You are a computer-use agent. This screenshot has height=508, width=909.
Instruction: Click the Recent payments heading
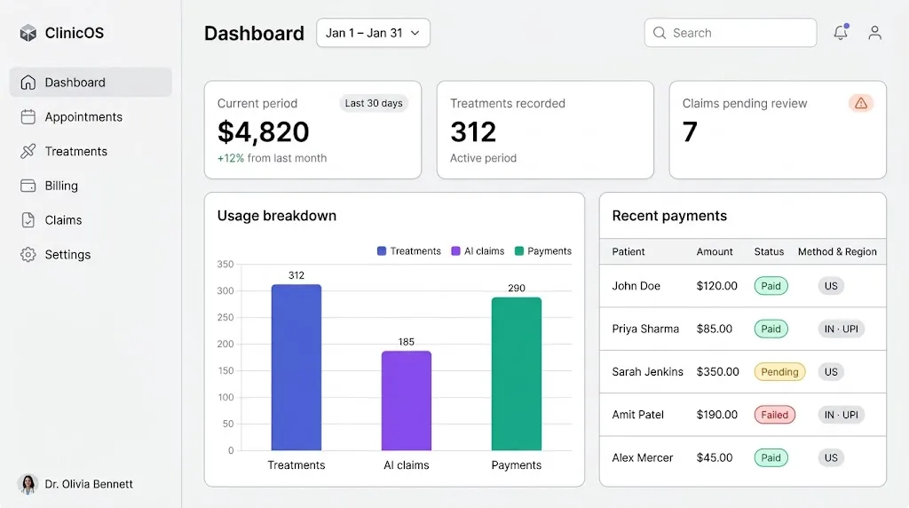point(669,216)
